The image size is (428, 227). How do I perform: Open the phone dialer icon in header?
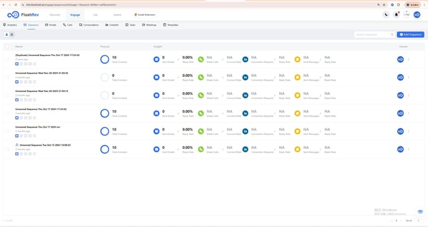[x=386, y=15]
